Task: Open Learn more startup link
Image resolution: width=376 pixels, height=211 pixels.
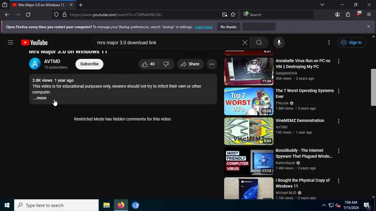Action: click(x=204, y=27)
